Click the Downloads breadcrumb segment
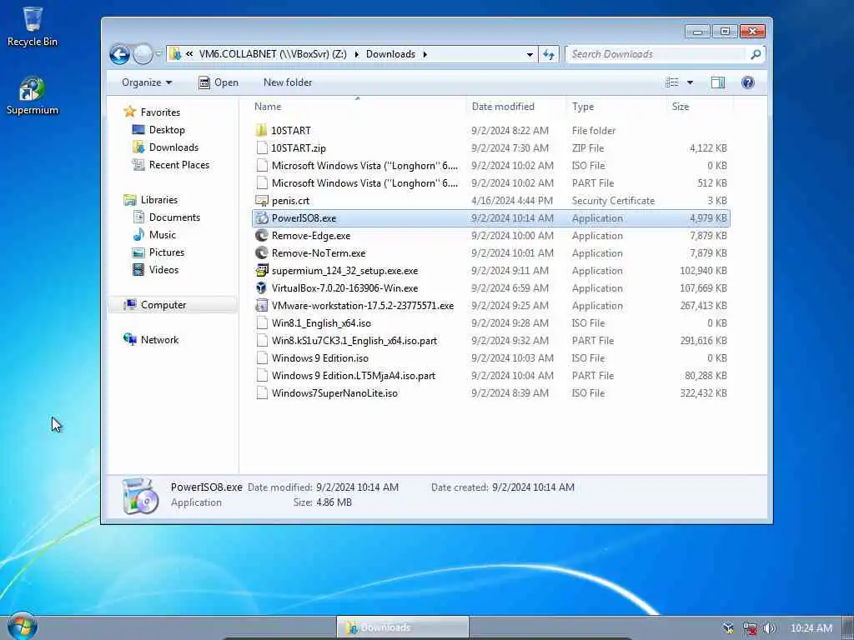This screenshot has width=854, height=640. click(390, 54)
